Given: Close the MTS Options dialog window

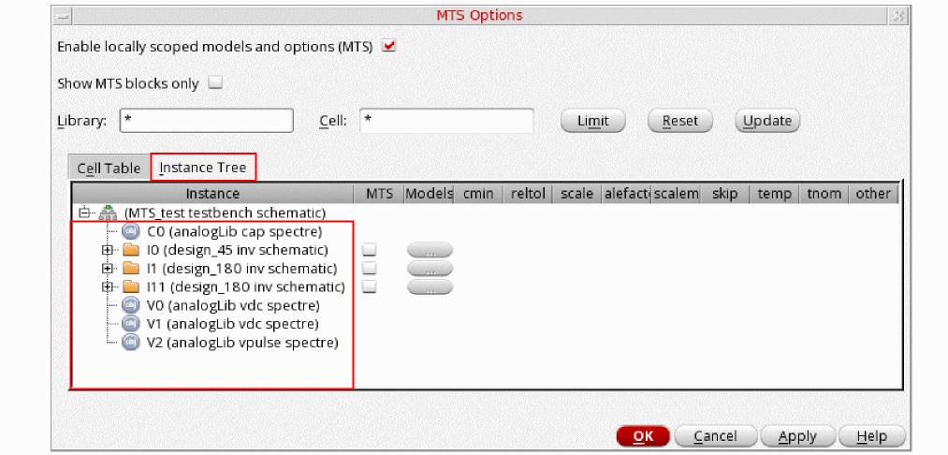Looking at the screenshot, I should pos(898,16).
